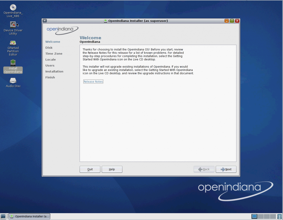Click "Thanks for choosing to install" paragraph
The width and height of the screenshot is (283, 220).
tap(133, 54)
